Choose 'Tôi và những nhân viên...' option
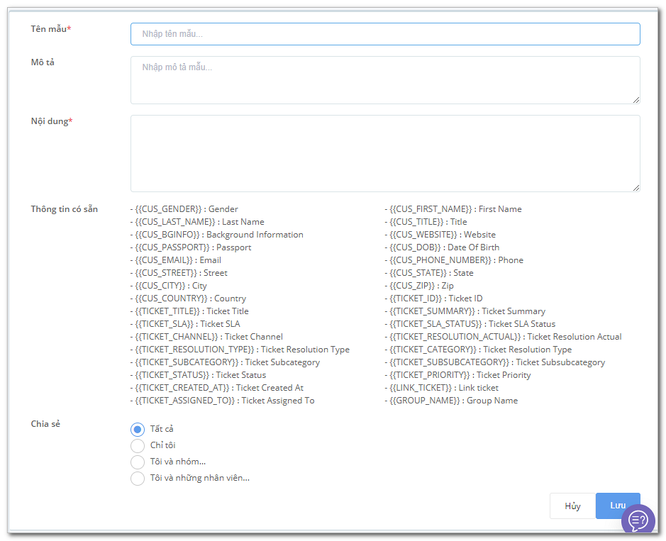Image resolution: width=666 pixels, height=541 pixels. (137, 478)
